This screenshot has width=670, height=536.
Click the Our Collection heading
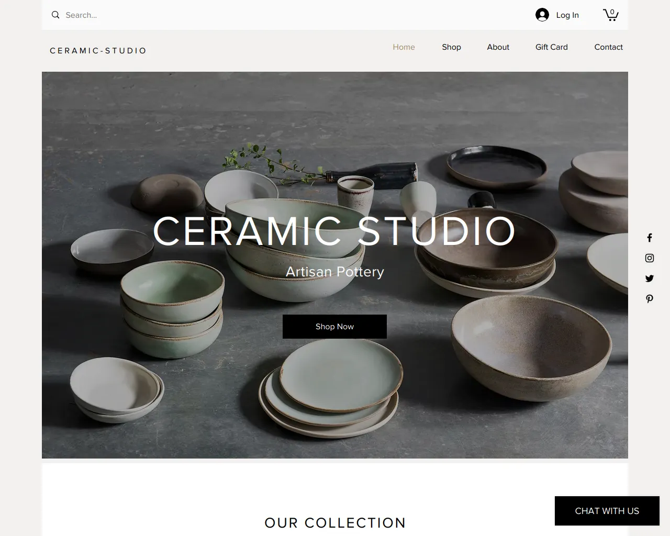[x=335, y=523]
